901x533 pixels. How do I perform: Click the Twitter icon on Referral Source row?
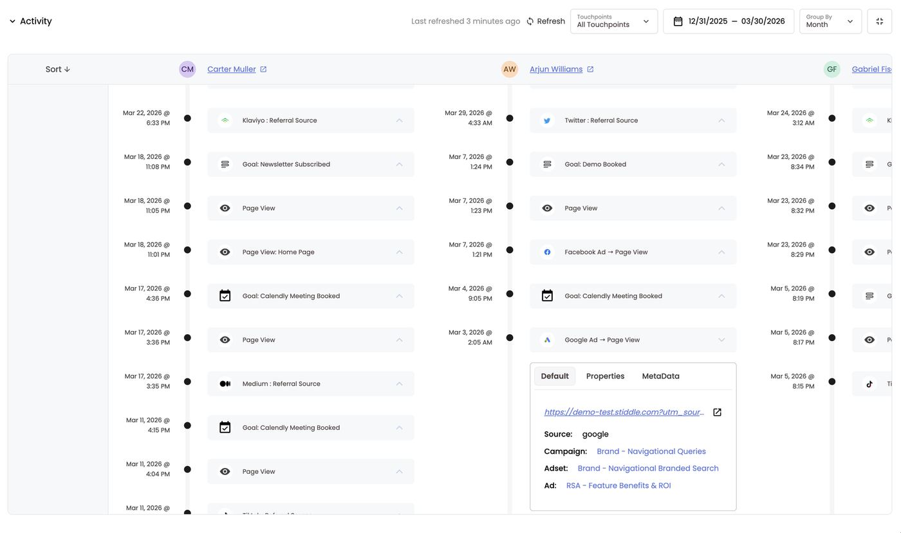coord(547,120)
